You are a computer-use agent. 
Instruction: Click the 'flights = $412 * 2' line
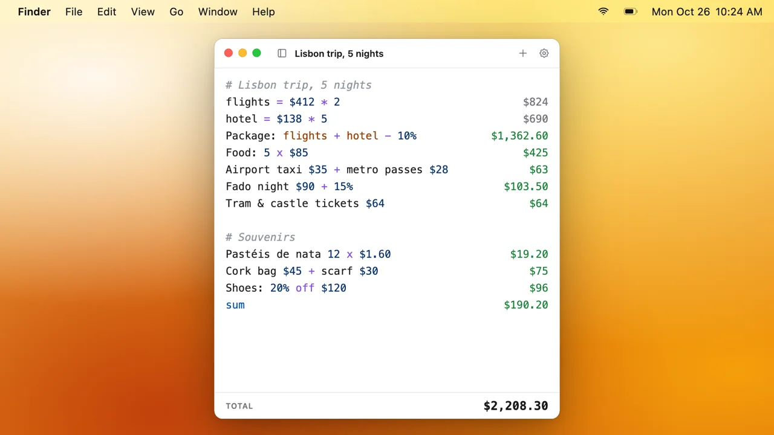tap(283, 102)
